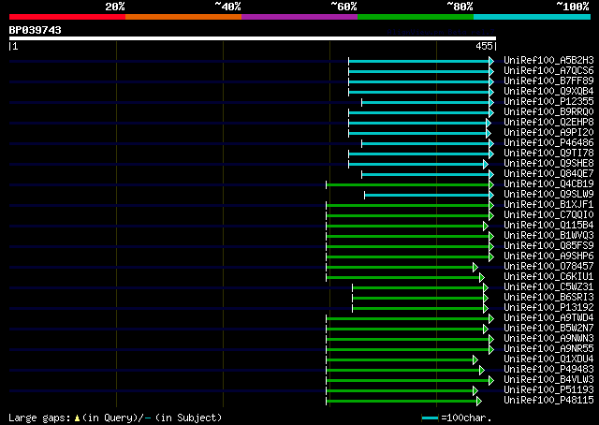This screenshot has width=599, height=425.
Task: Click the white BP039743 query sequence bar
Action: tap(253, 38)
